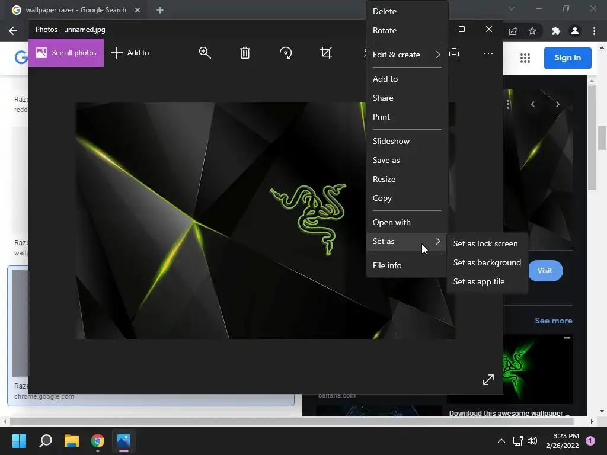The width and height of the screenshot is (607, 455).
Task: Close the Photos window
Action: point(489,30)
